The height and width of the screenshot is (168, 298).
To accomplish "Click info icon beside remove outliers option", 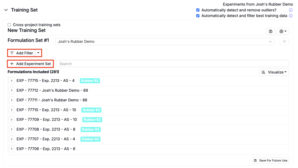I will pos(290,10).
